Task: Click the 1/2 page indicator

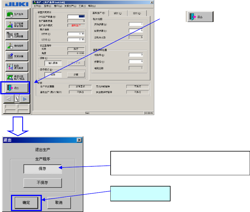Action: pyautogui.click(x=17, y=99)
